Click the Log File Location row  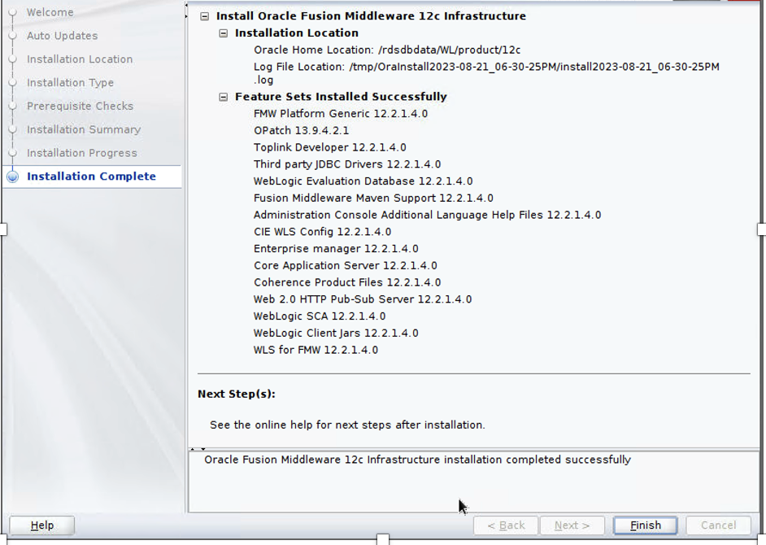click(x=486, y=73)
